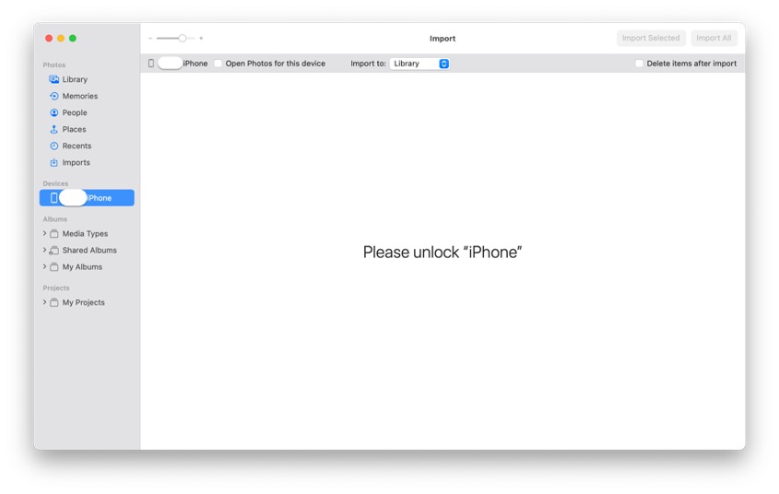
Task: Check Delete items after import
Action: [x=639, y=64]
